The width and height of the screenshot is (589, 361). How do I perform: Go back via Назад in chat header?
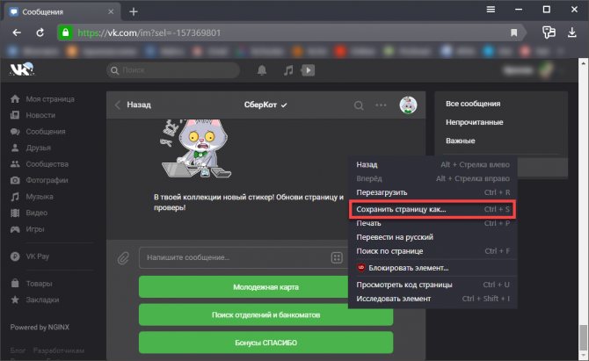point(134,105)
